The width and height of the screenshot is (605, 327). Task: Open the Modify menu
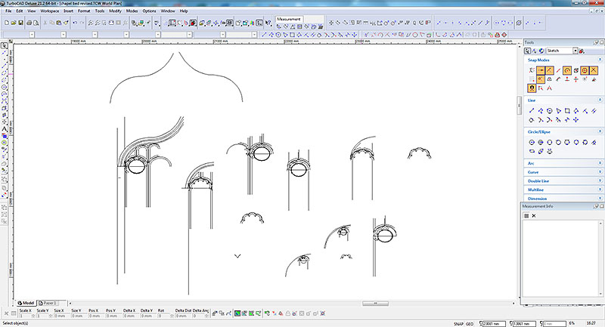click(x=114, y=12)
